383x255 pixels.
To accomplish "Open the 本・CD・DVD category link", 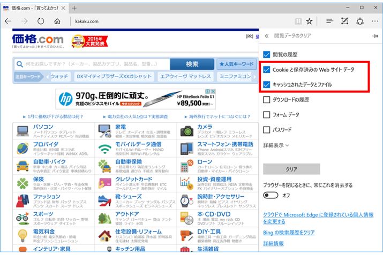I will (x=214, y=214).
